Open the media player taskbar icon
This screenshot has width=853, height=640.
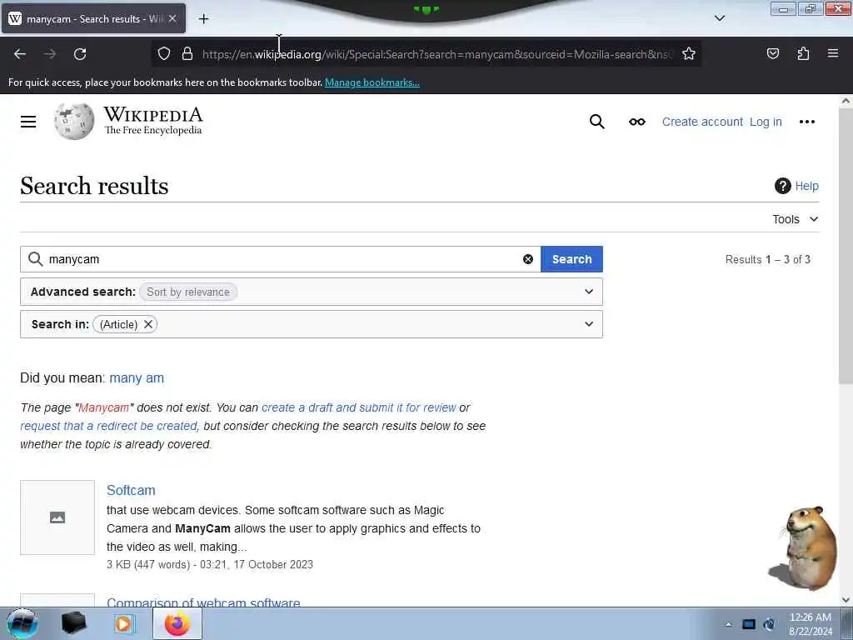pyautogui.click(x=123, y=623)
